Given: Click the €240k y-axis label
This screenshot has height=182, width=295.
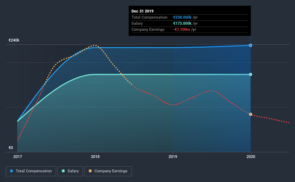Looking at the screenshot, I should [x=14, y=40].
